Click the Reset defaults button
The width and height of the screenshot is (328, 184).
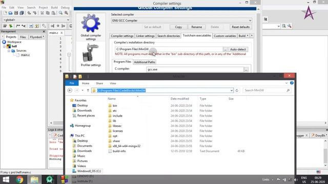pyautogui.click(x=240, y=27)
